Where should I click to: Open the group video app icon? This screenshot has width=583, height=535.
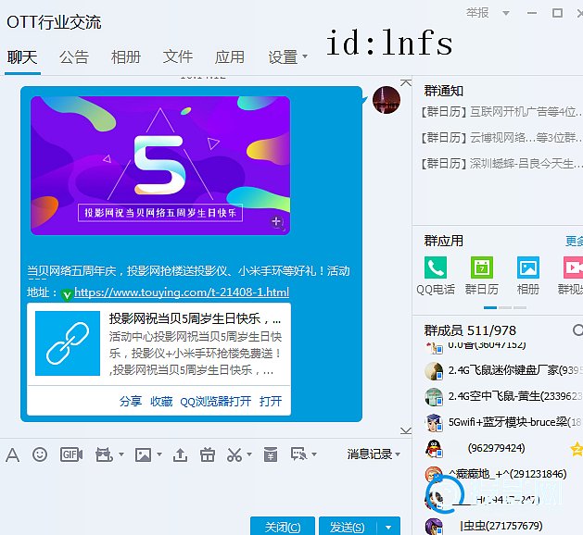pyautogui.click(x=573, y=267)
